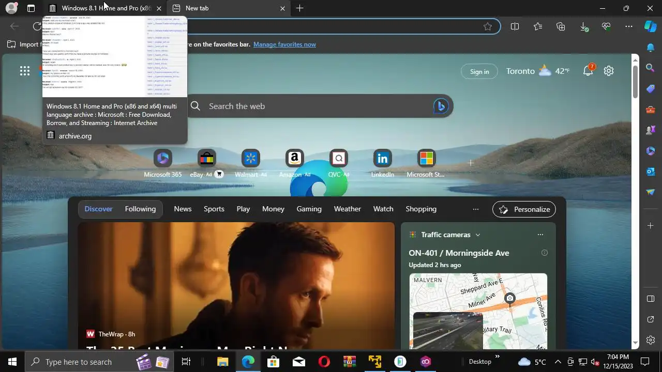Close the New tab tab

[282, 8]
